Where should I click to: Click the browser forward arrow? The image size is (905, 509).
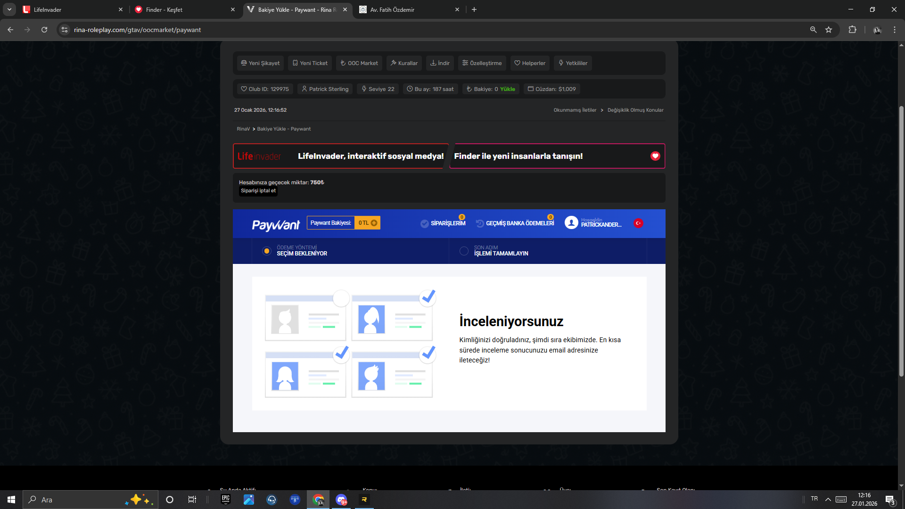click(27, 30)
